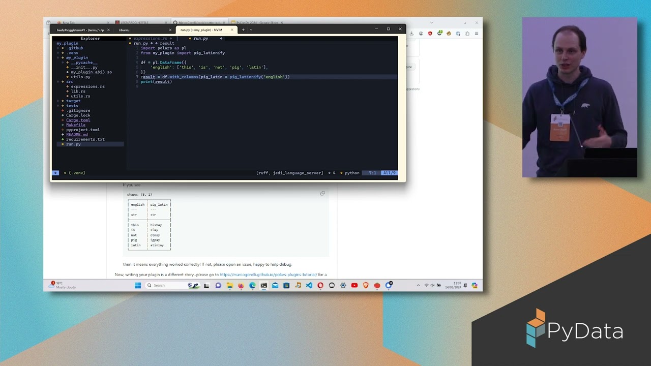This screenshot has width=651, height=366.
Task: Collapse the my_plugin root folder in Explorer
Action: coord(67,43)
